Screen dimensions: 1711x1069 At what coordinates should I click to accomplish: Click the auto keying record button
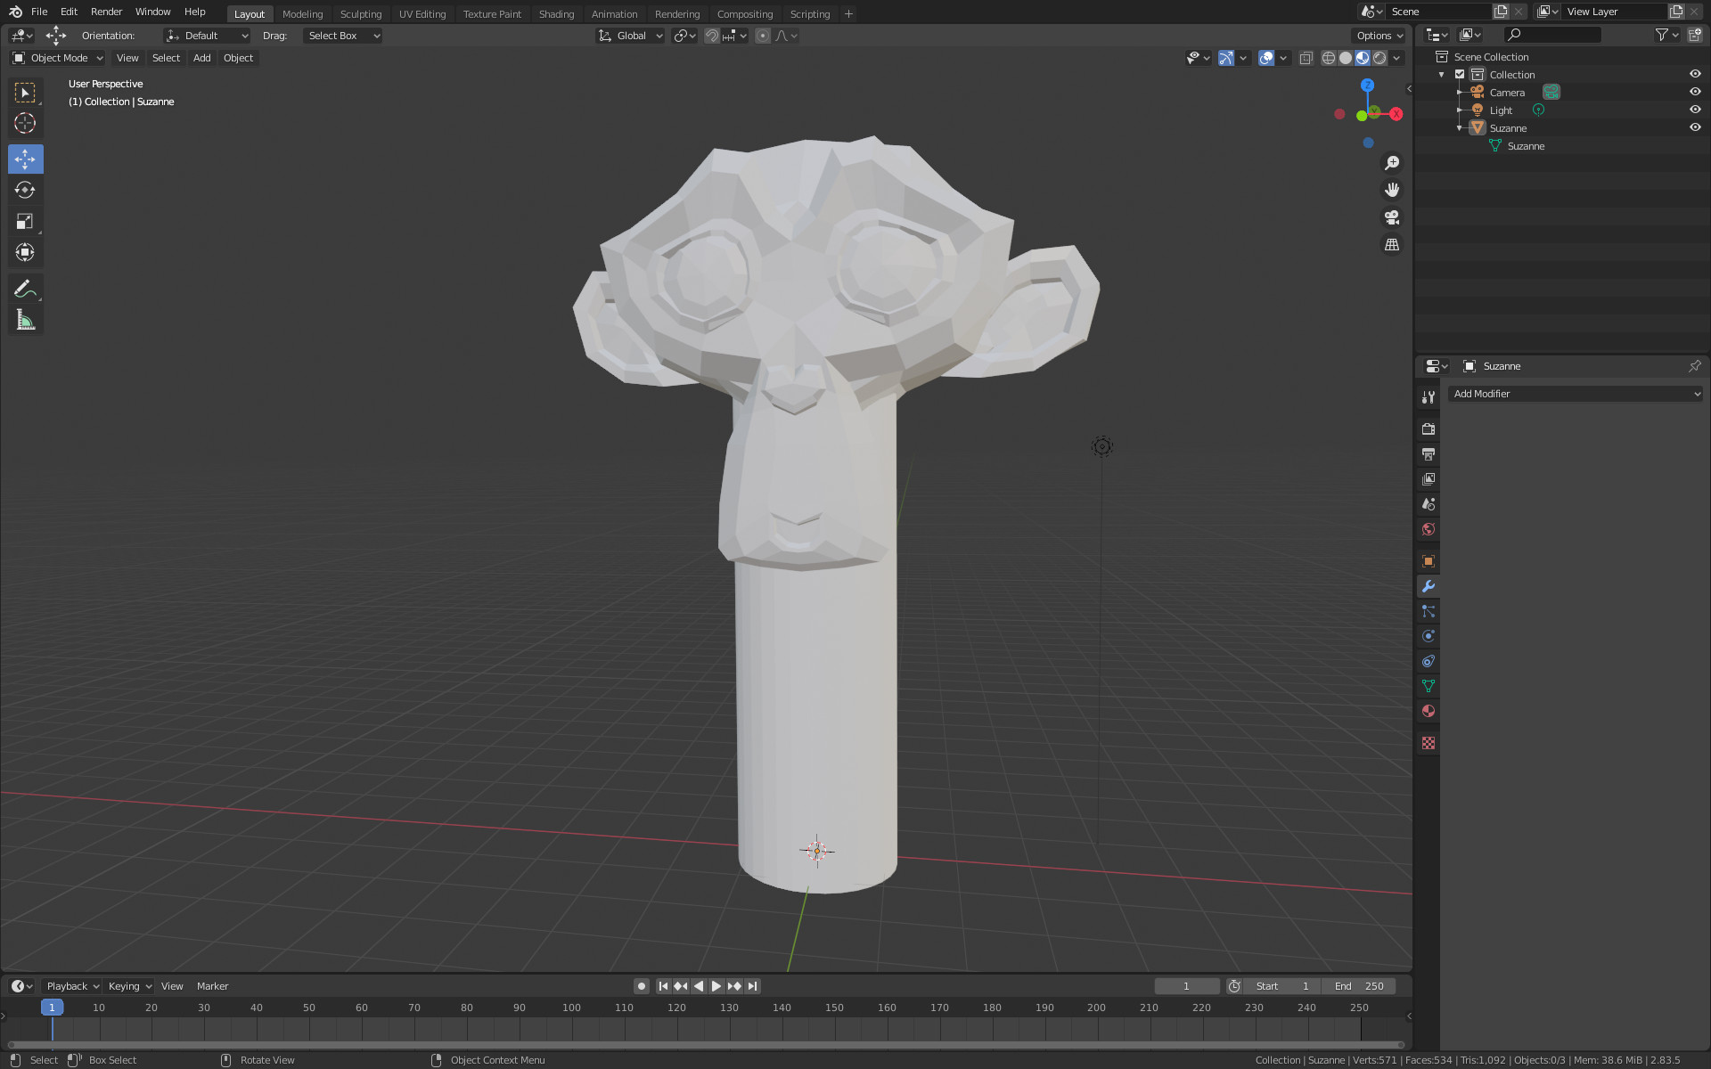click(x=641, y=986)
